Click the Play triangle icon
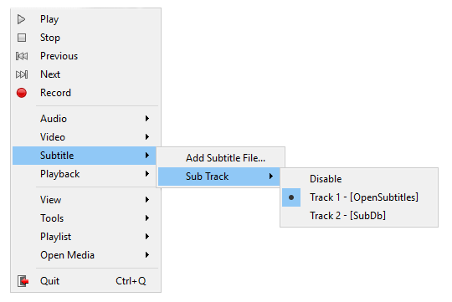The image size is (452, 302). pos(21,19)
